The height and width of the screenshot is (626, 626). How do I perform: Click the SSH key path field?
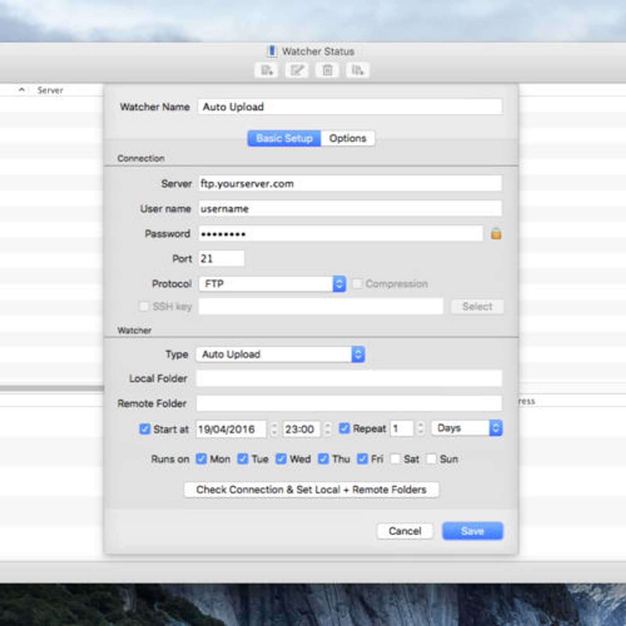click(321, 306)
